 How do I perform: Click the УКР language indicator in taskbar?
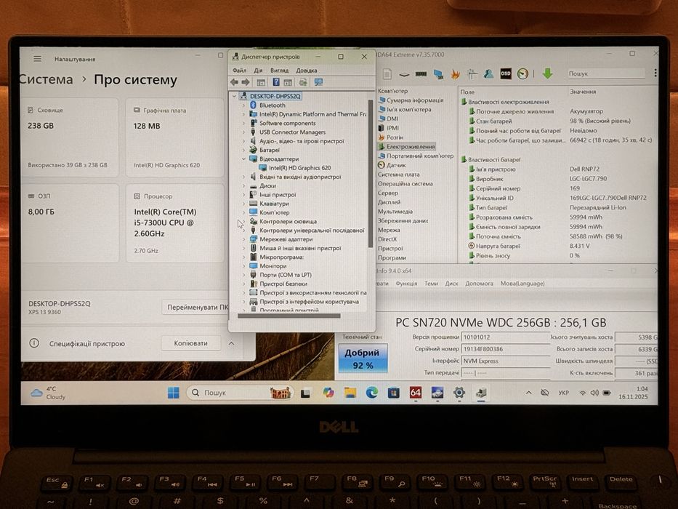coord(563,393)
